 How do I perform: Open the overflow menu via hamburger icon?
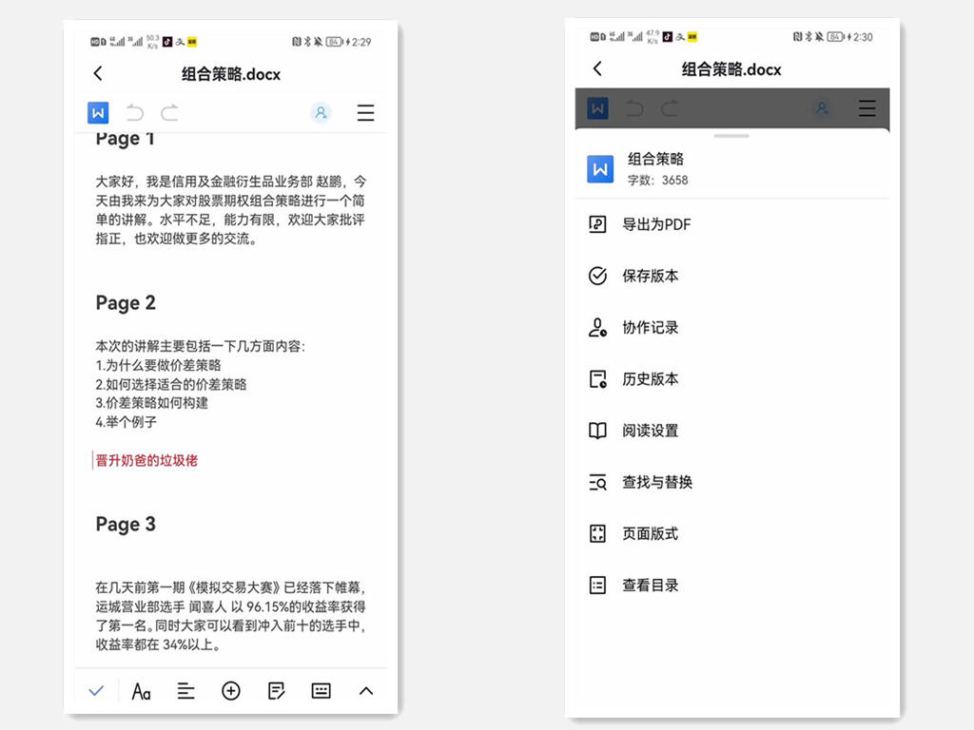pyautogui.click(x=366, y=112)
